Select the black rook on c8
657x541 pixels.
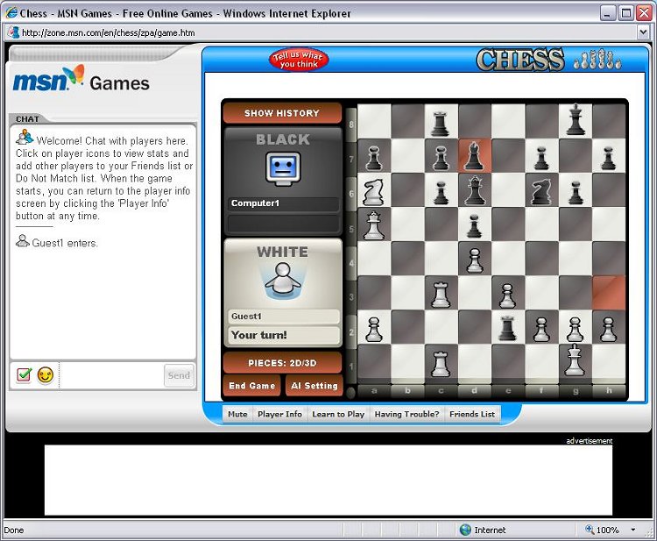(x=441, y=124)
